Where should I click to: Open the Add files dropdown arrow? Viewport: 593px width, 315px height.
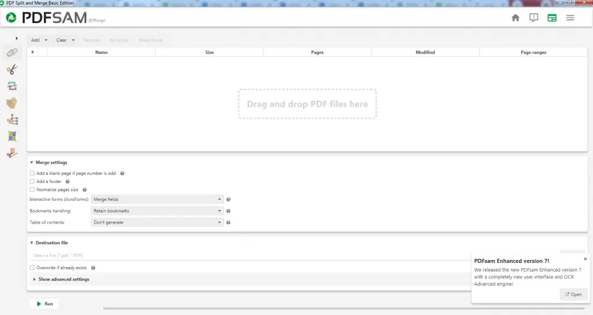click(46, 40)
